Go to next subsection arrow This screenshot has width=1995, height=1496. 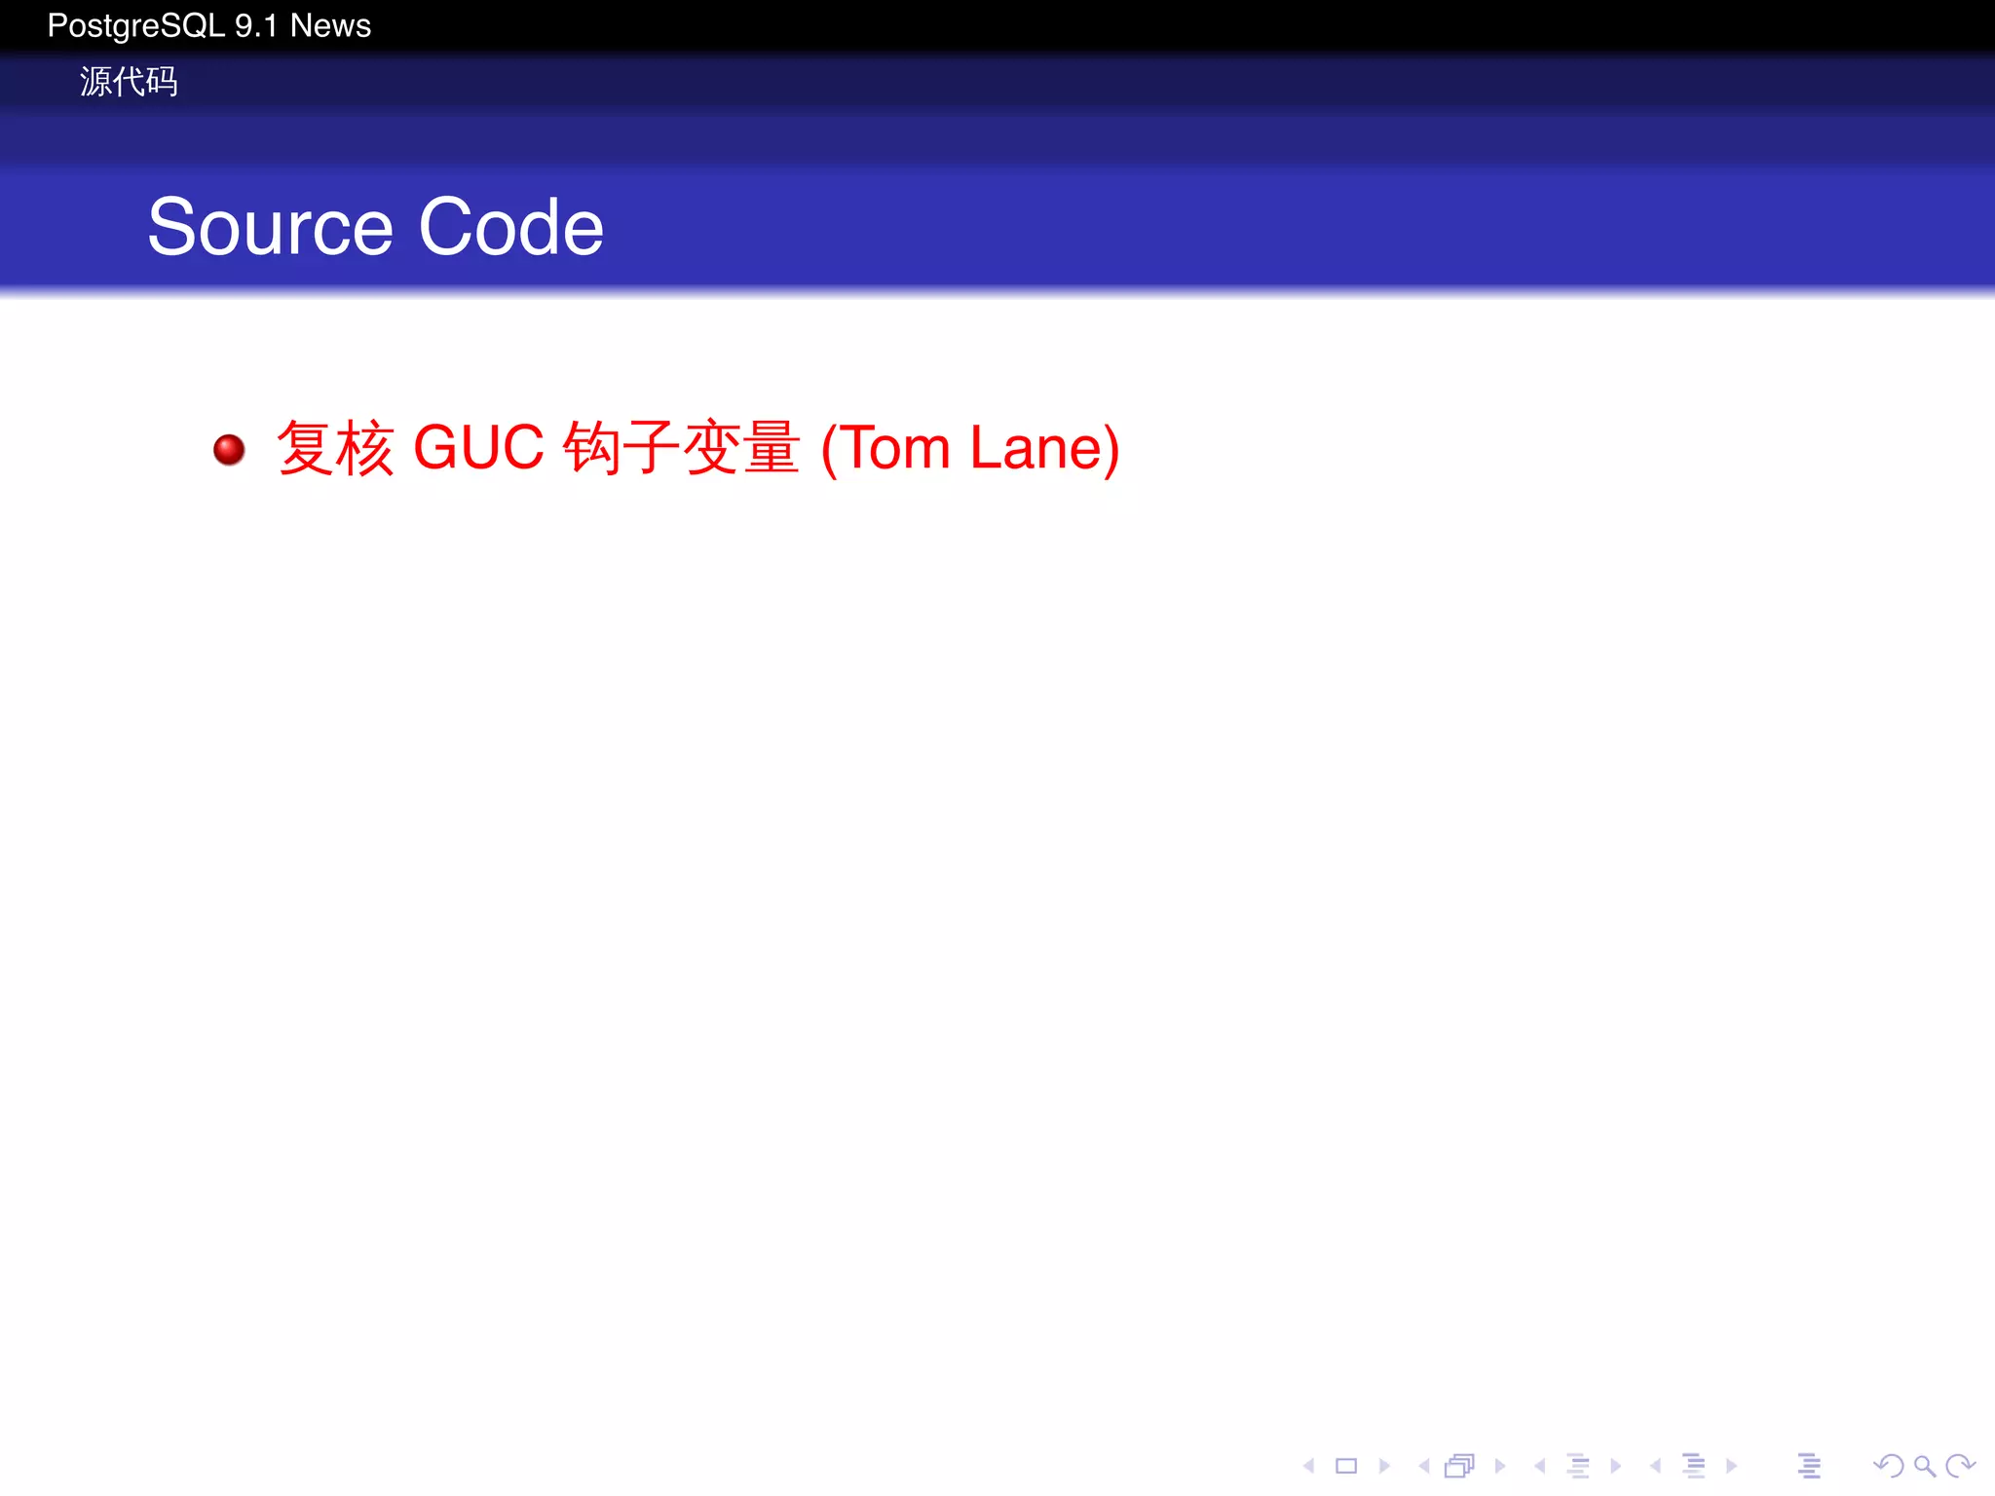pyautogui.click(x=1616, y=1465)
